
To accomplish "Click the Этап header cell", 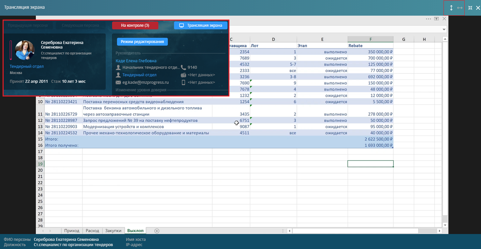I will coord(322,46).
